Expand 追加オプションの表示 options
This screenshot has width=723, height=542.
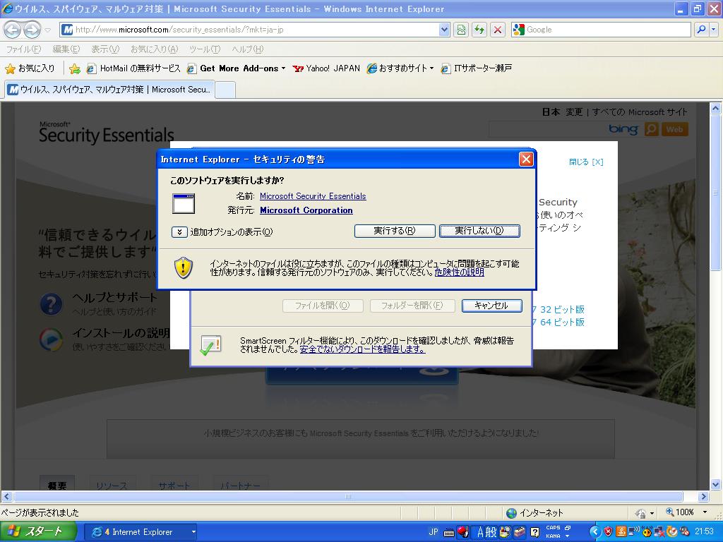[x=179, y=231]
